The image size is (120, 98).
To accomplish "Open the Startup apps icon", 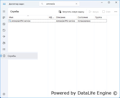I will pos(4,36).
